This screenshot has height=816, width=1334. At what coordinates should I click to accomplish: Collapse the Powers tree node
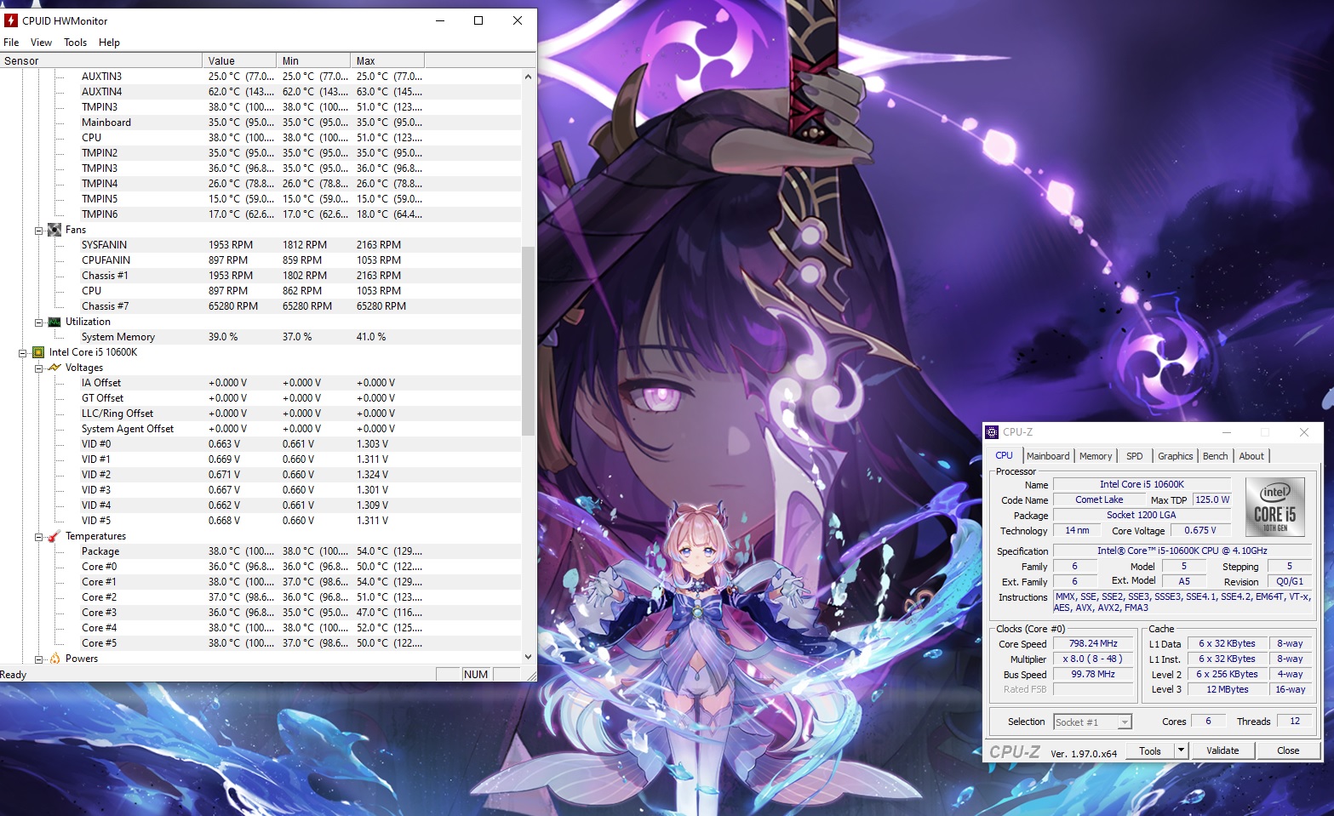point(38,659)
